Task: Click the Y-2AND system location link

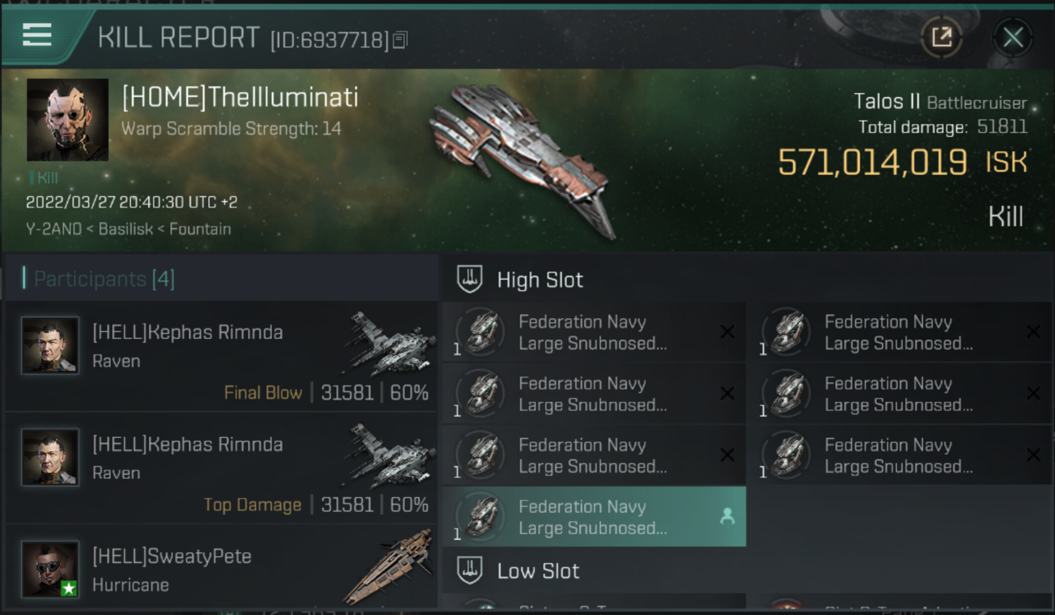Action: click(53, 229)
